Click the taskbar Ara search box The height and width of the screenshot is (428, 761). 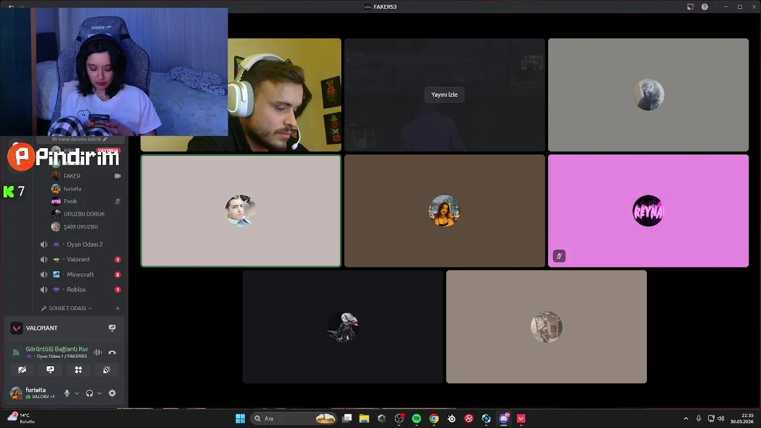coord(294,418)
